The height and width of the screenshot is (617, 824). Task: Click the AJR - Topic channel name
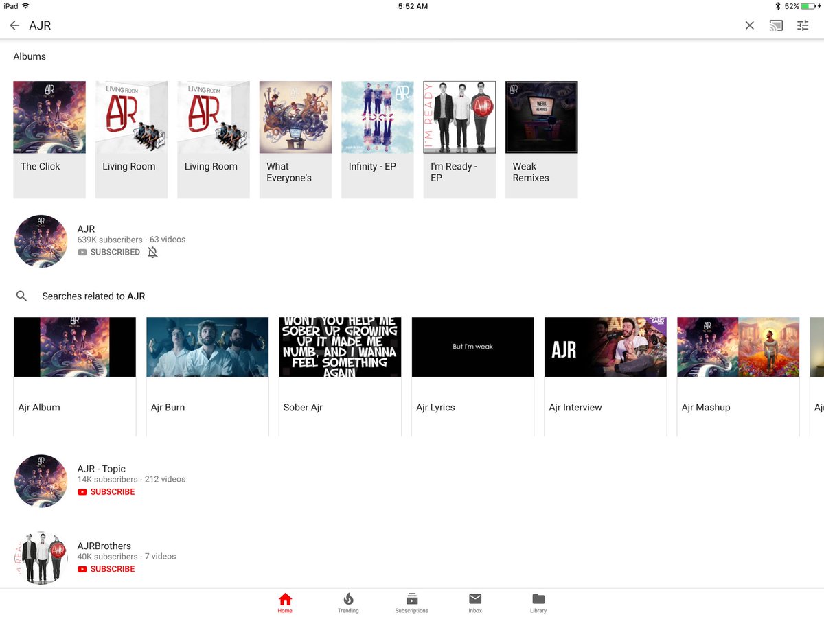point(102,469)
